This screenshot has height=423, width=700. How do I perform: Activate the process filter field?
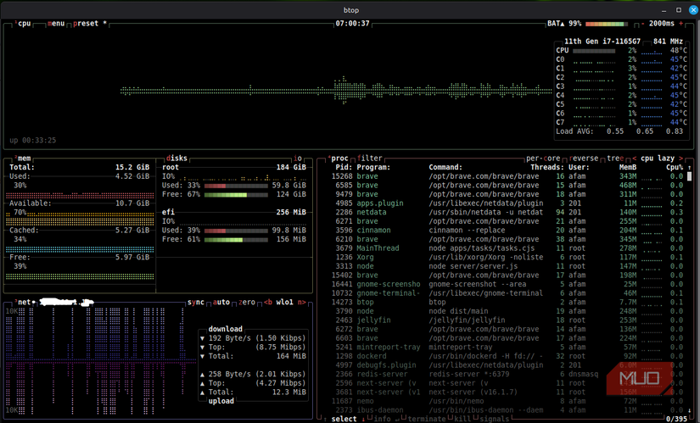click(x=370, y=159)
